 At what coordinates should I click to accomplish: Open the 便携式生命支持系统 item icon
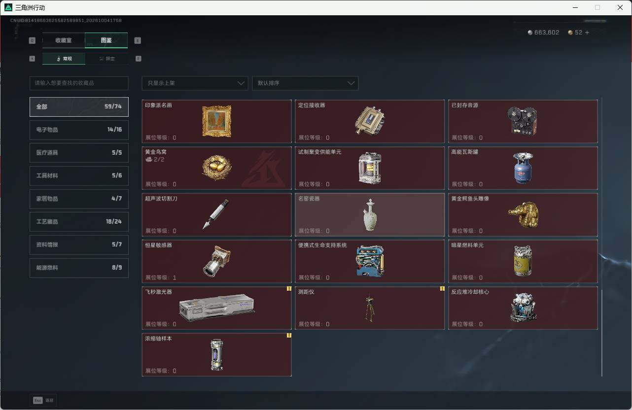click(370, 261)
